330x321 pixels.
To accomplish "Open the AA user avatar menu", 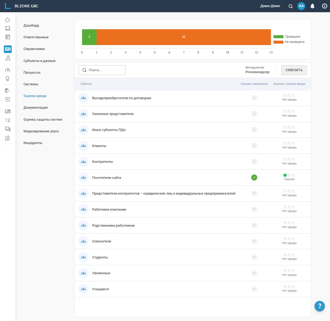I will tap(301, 6).
